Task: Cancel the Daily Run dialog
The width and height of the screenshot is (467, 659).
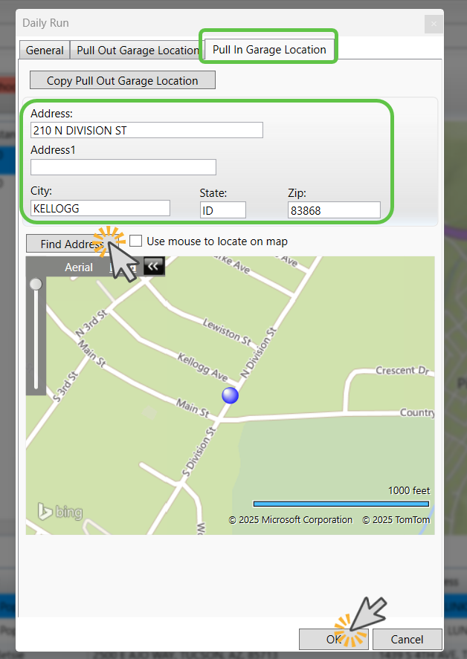Action: click(407, 639)
